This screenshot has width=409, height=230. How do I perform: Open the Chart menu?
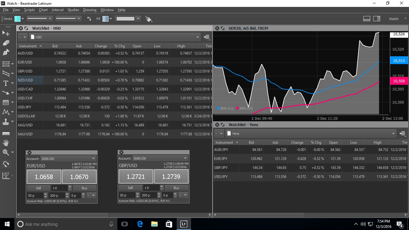pos(43,10)
